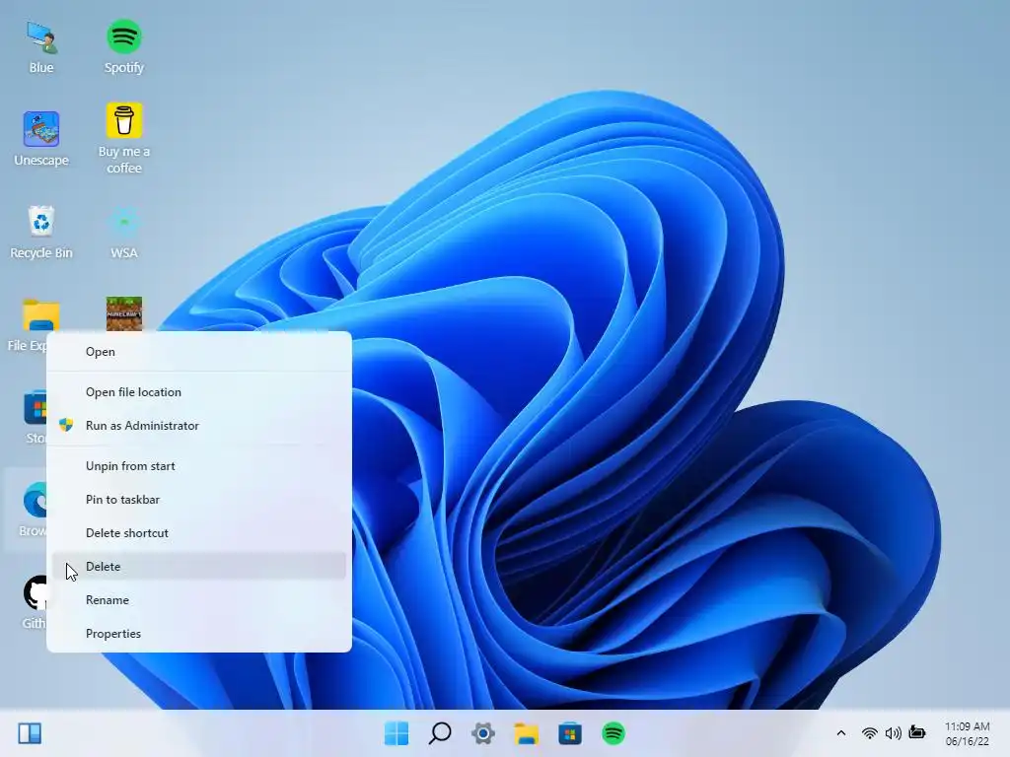Screen dimensions: 1010x757
Task: Open Wi-Fi network status in tray
Action: 870,733
